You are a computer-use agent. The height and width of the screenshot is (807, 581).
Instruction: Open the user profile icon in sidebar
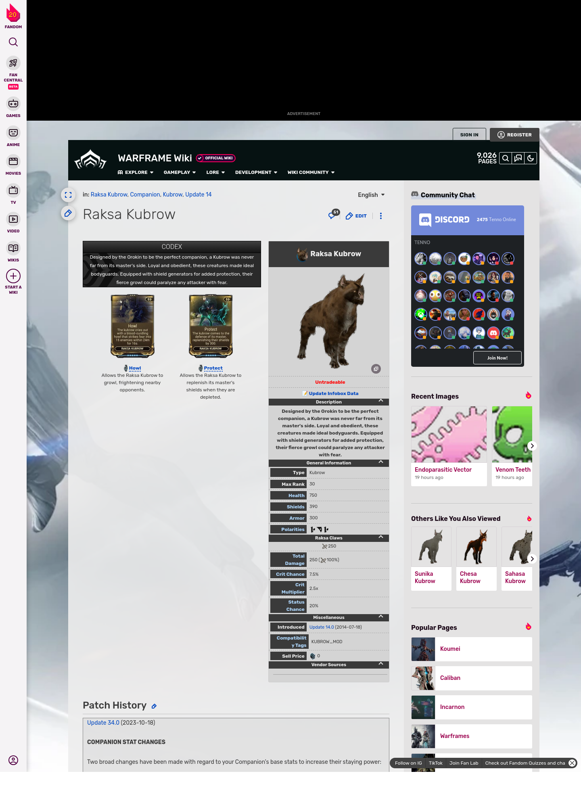click(x=13, y=760)
